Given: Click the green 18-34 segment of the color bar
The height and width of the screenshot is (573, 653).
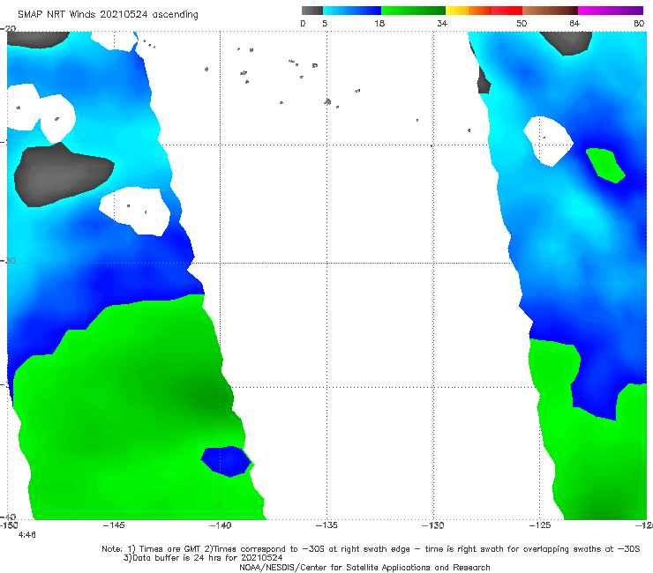Looking at the screenshot, I should [x=413, y=11].
